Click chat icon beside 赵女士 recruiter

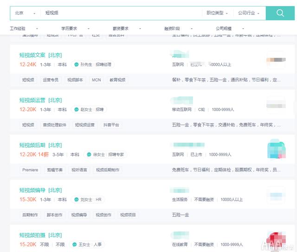(76, 110)
